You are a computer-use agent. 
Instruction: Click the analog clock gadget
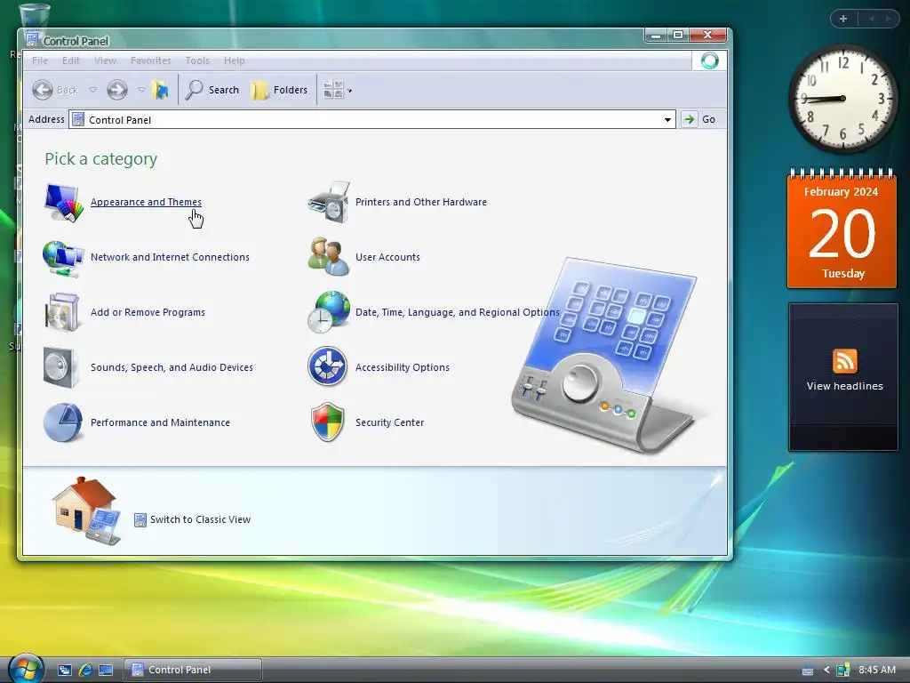[843, 99]
